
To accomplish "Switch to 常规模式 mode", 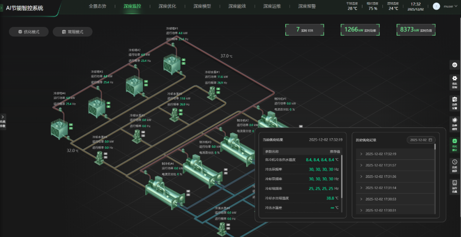I will (x=72, y=32).
